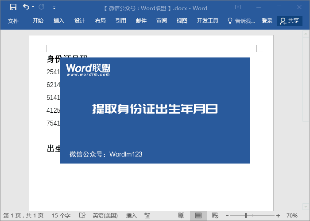Click the Undo arrow icon
The image size is (310, 221).
click(26, 7)
